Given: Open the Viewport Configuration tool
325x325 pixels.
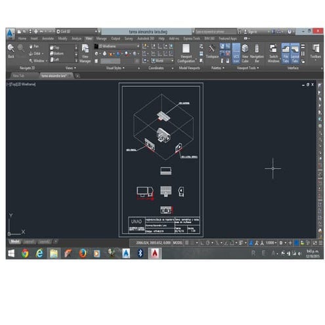Looking at the screenshot, I should click(x=186, y=53).
